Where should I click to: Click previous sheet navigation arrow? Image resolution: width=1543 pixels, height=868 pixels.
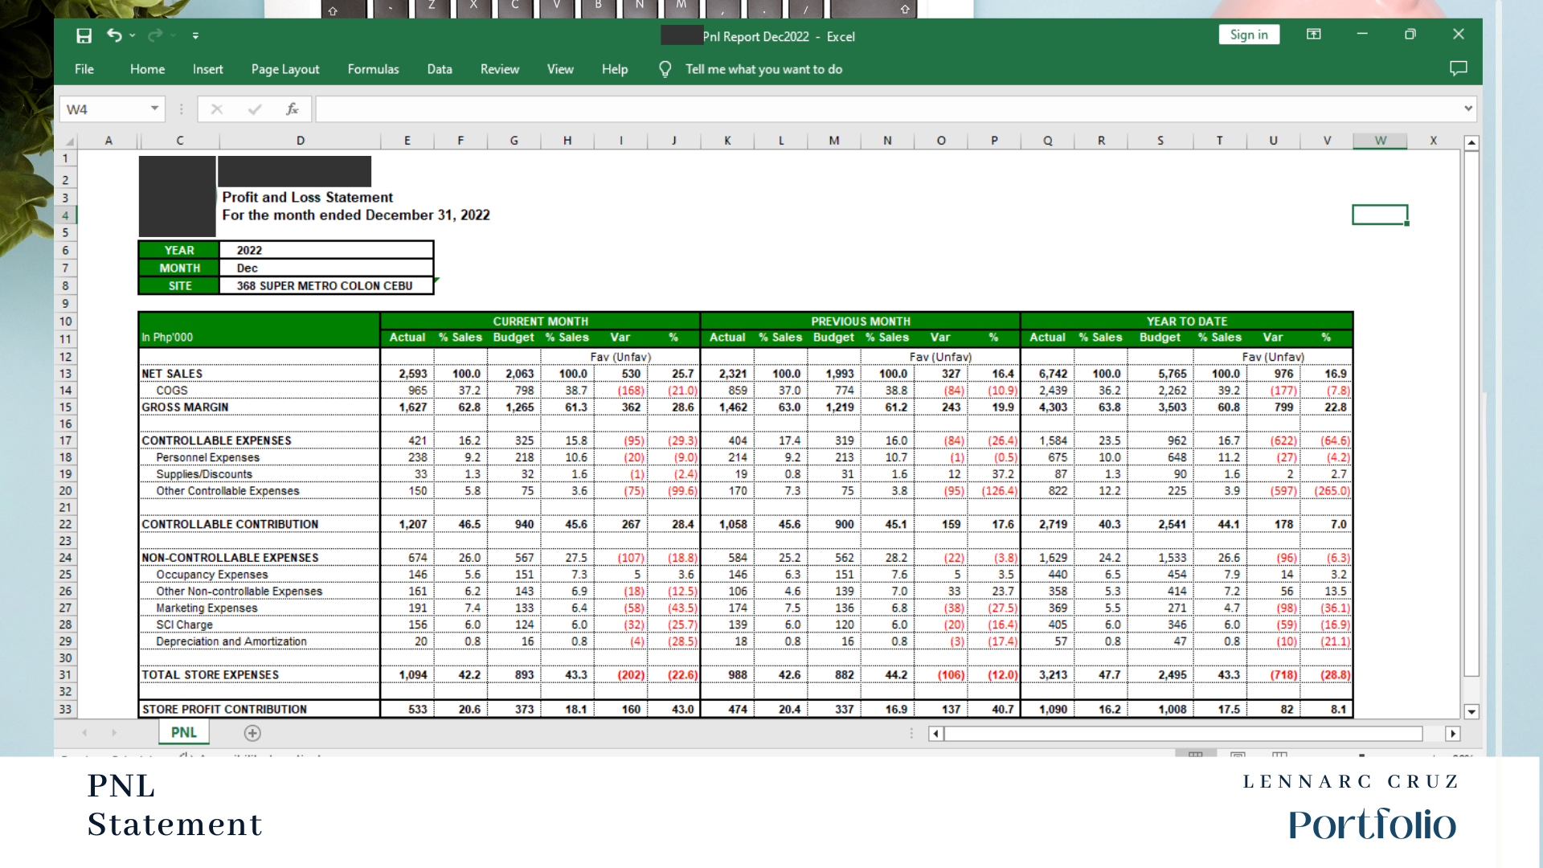[x=84, y=733]
